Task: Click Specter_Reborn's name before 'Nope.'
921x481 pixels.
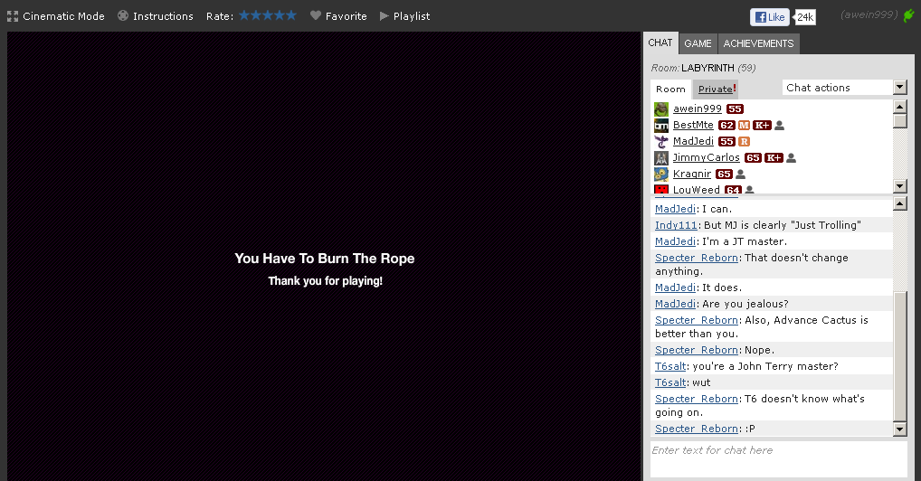Action: [697, 350]
